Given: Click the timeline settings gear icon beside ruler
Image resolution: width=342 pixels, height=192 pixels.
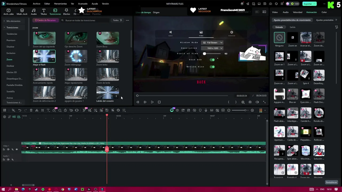Looking at the screenshot, I should [4, 117].
